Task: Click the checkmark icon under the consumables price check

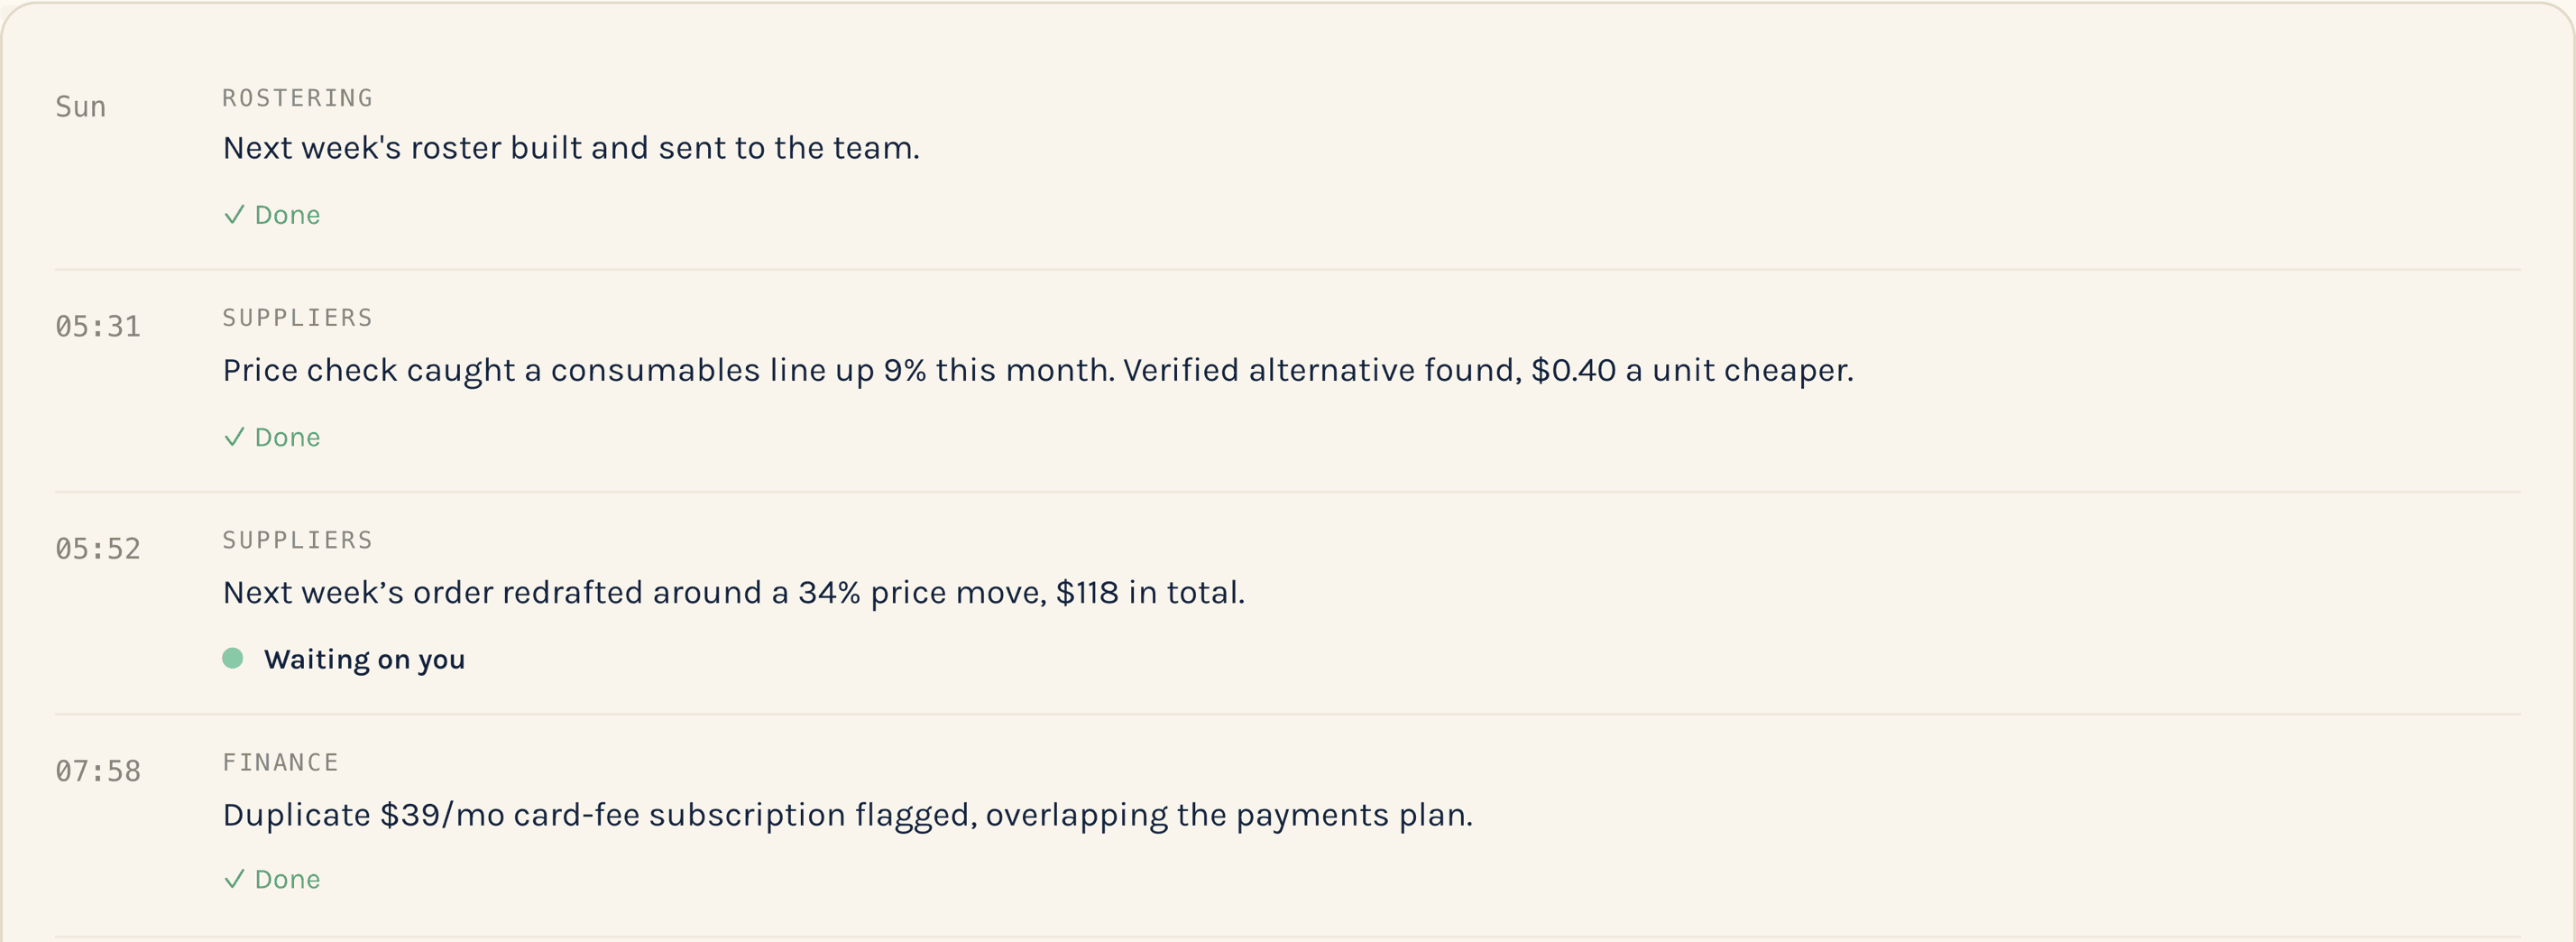Action: 234,437
